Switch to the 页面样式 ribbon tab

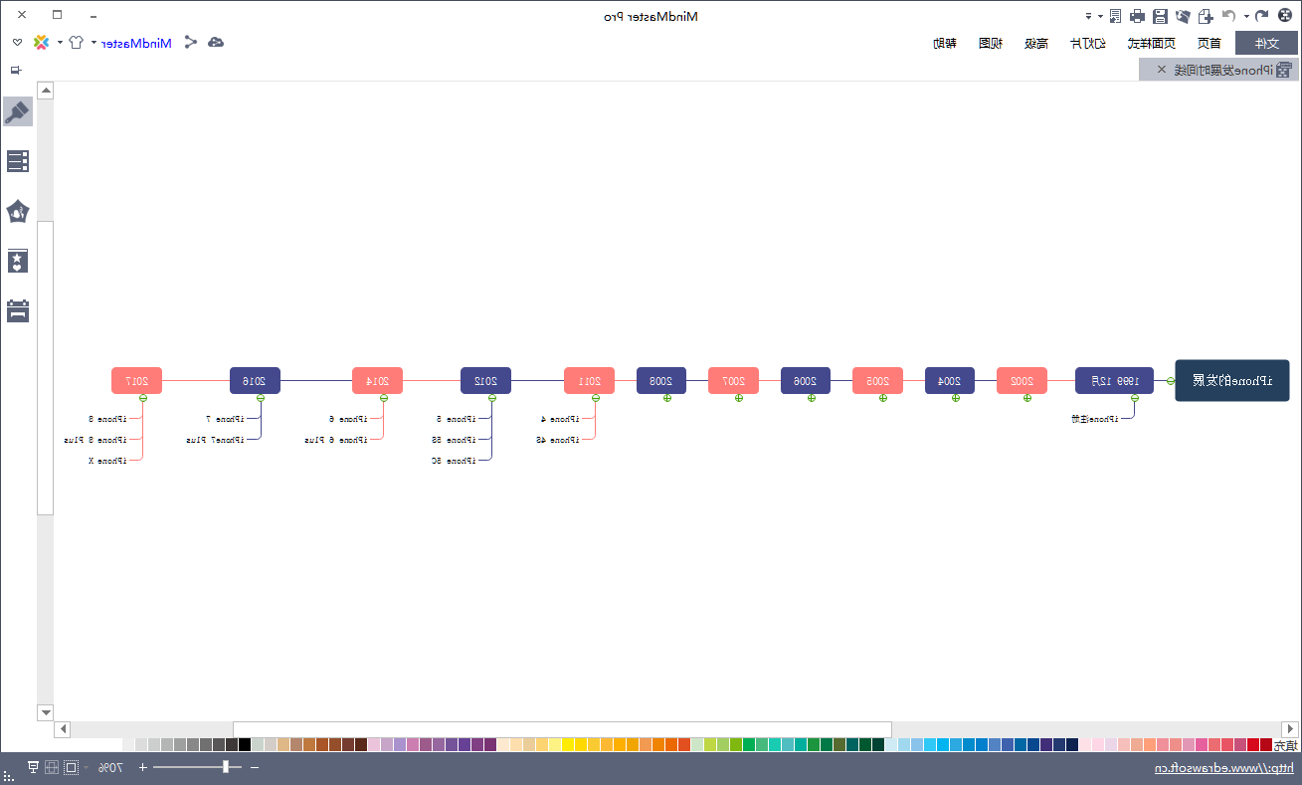coord(1151,43)
